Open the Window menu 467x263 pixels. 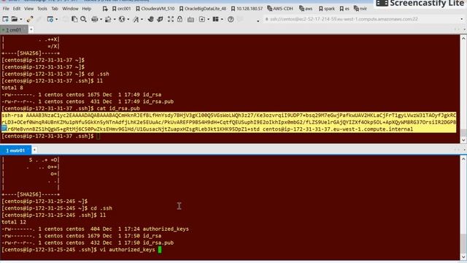[70, 9]
